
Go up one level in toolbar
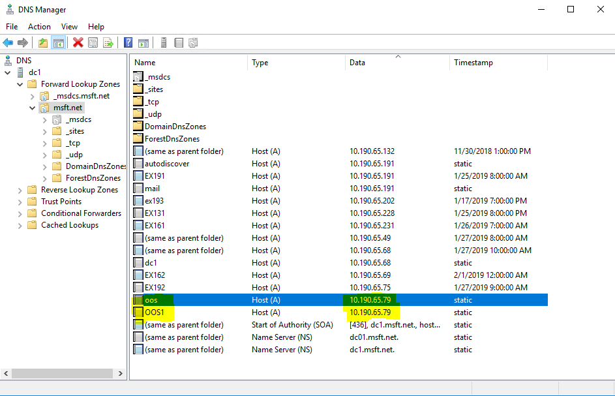43,42
